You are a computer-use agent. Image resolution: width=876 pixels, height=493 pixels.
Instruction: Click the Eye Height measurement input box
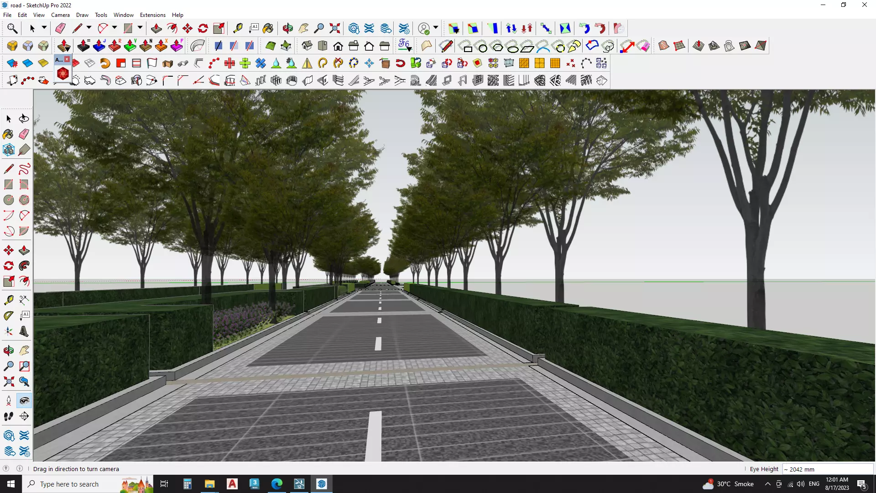click(828, 469)
